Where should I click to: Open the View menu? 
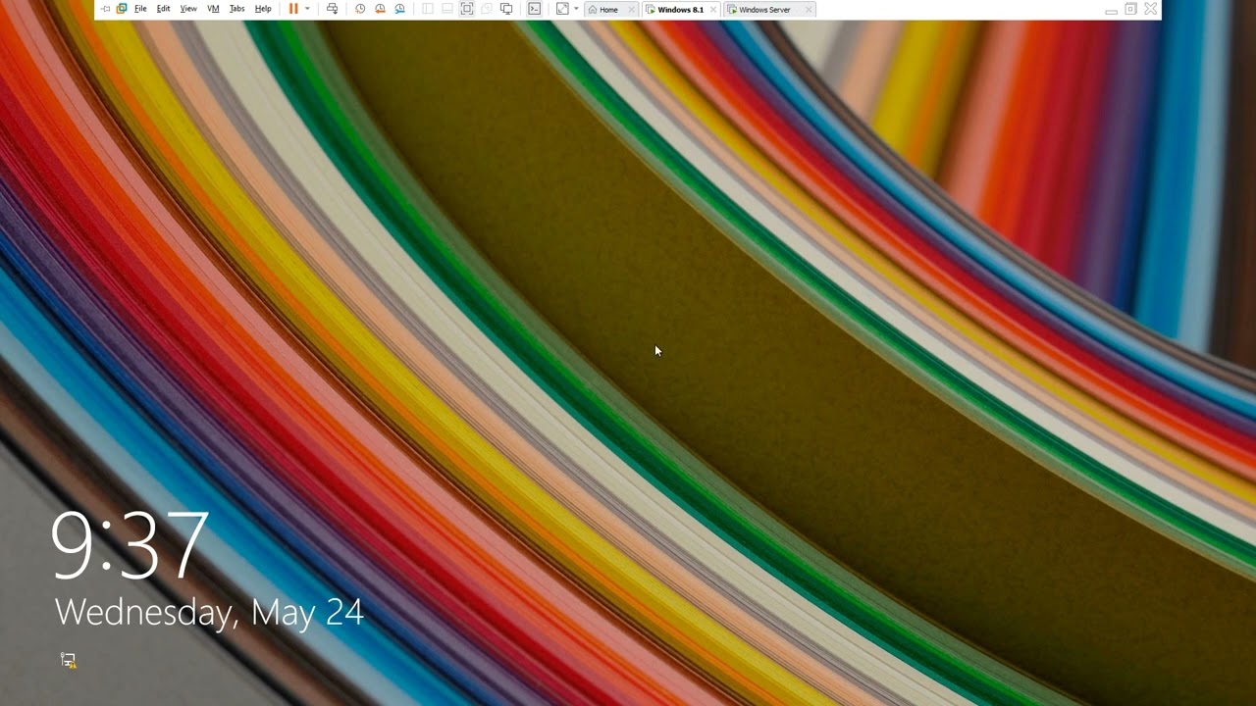(x=188, y=9)
